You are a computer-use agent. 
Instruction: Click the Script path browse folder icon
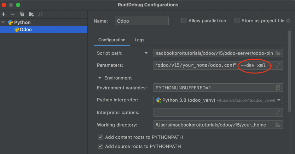[x=278, y=53]
